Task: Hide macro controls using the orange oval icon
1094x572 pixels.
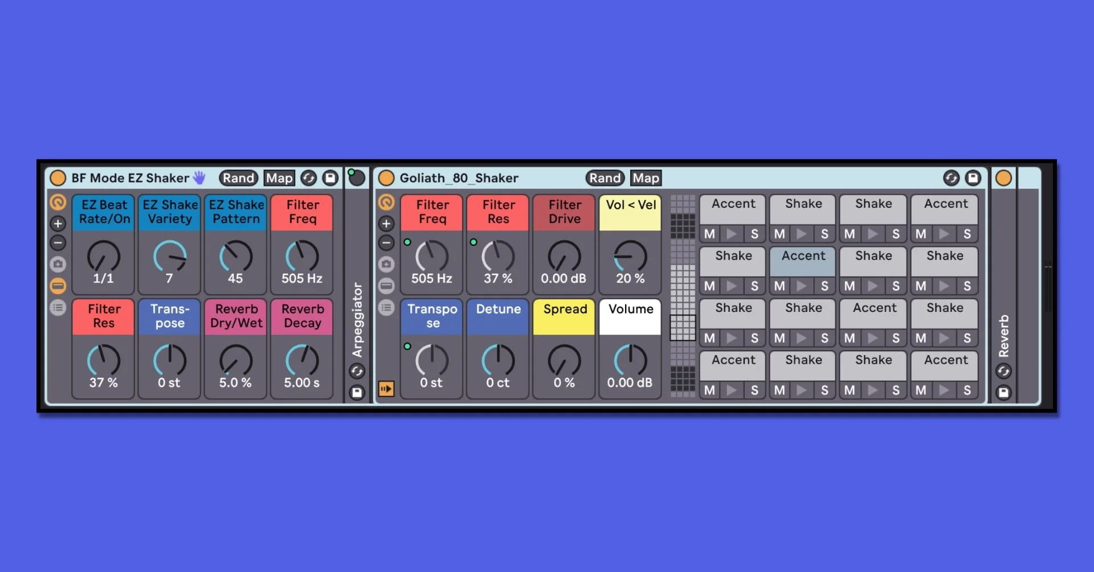Action: (x=58, y=286)
